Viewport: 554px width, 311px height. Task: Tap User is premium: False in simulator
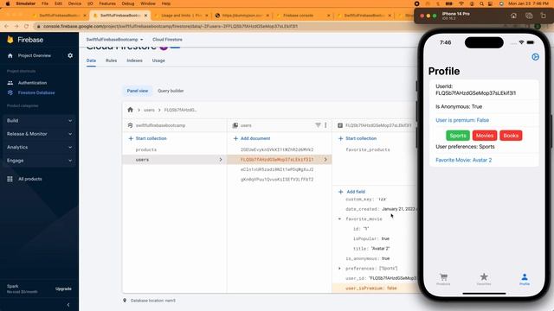(x=462, y=120)
